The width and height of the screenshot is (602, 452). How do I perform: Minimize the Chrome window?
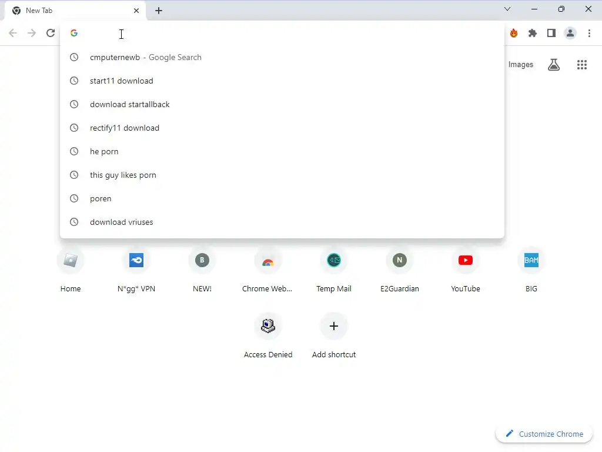coord(534,9)
